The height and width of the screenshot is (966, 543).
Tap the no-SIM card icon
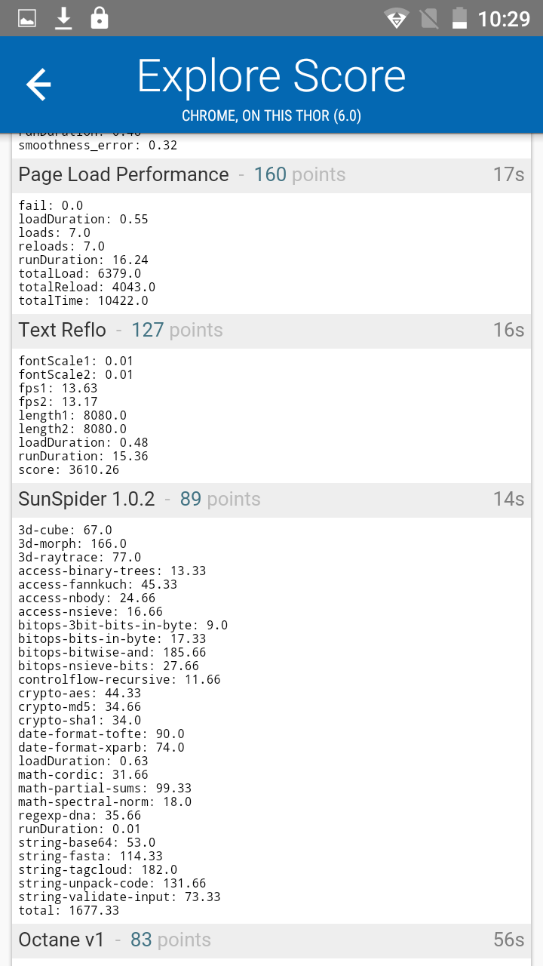pos(429,18)
